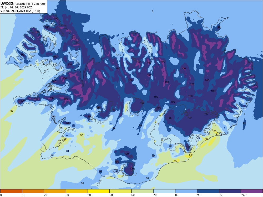Pick the yellow-green 50–60 legend swatch
Screen dimensions: 263x197
[x=120, y=191]
